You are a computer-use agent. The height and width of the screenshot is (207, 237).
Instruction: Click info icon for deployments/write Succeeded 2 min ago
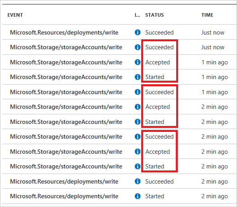pos(138,181)
